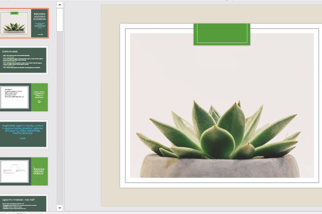Image resolution: width=322 pixels, height=214 pixels.
Task: Click the green side panel of the third thumbnail
Action: point(39,97)
